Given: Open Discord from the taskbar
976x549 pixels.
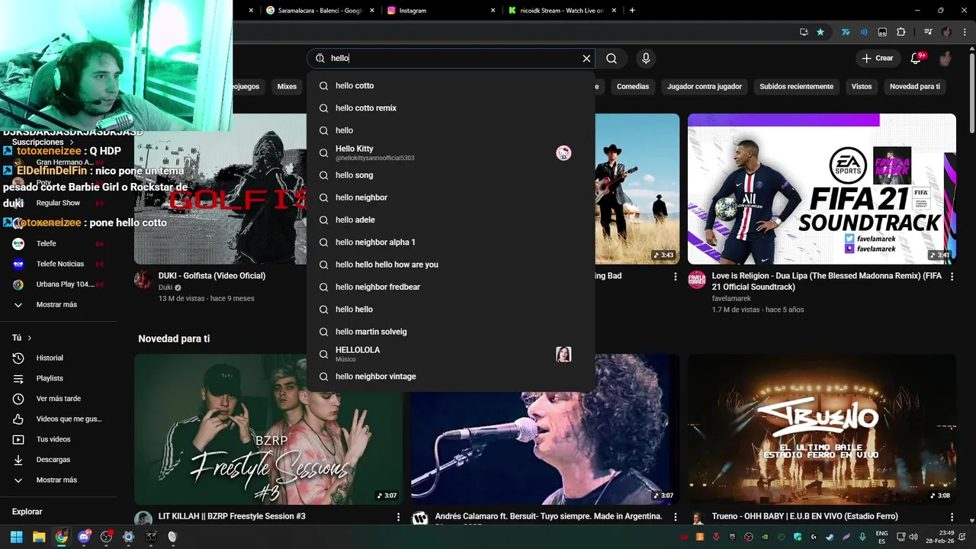Looking at the screenshot, I should (84, 537).
